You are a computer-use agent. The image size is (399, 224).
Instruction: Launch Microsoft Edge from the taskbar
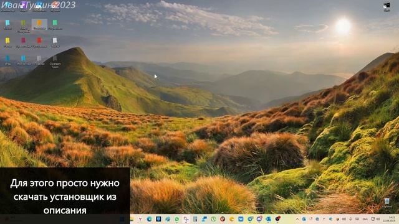click(x=149, y=219)
